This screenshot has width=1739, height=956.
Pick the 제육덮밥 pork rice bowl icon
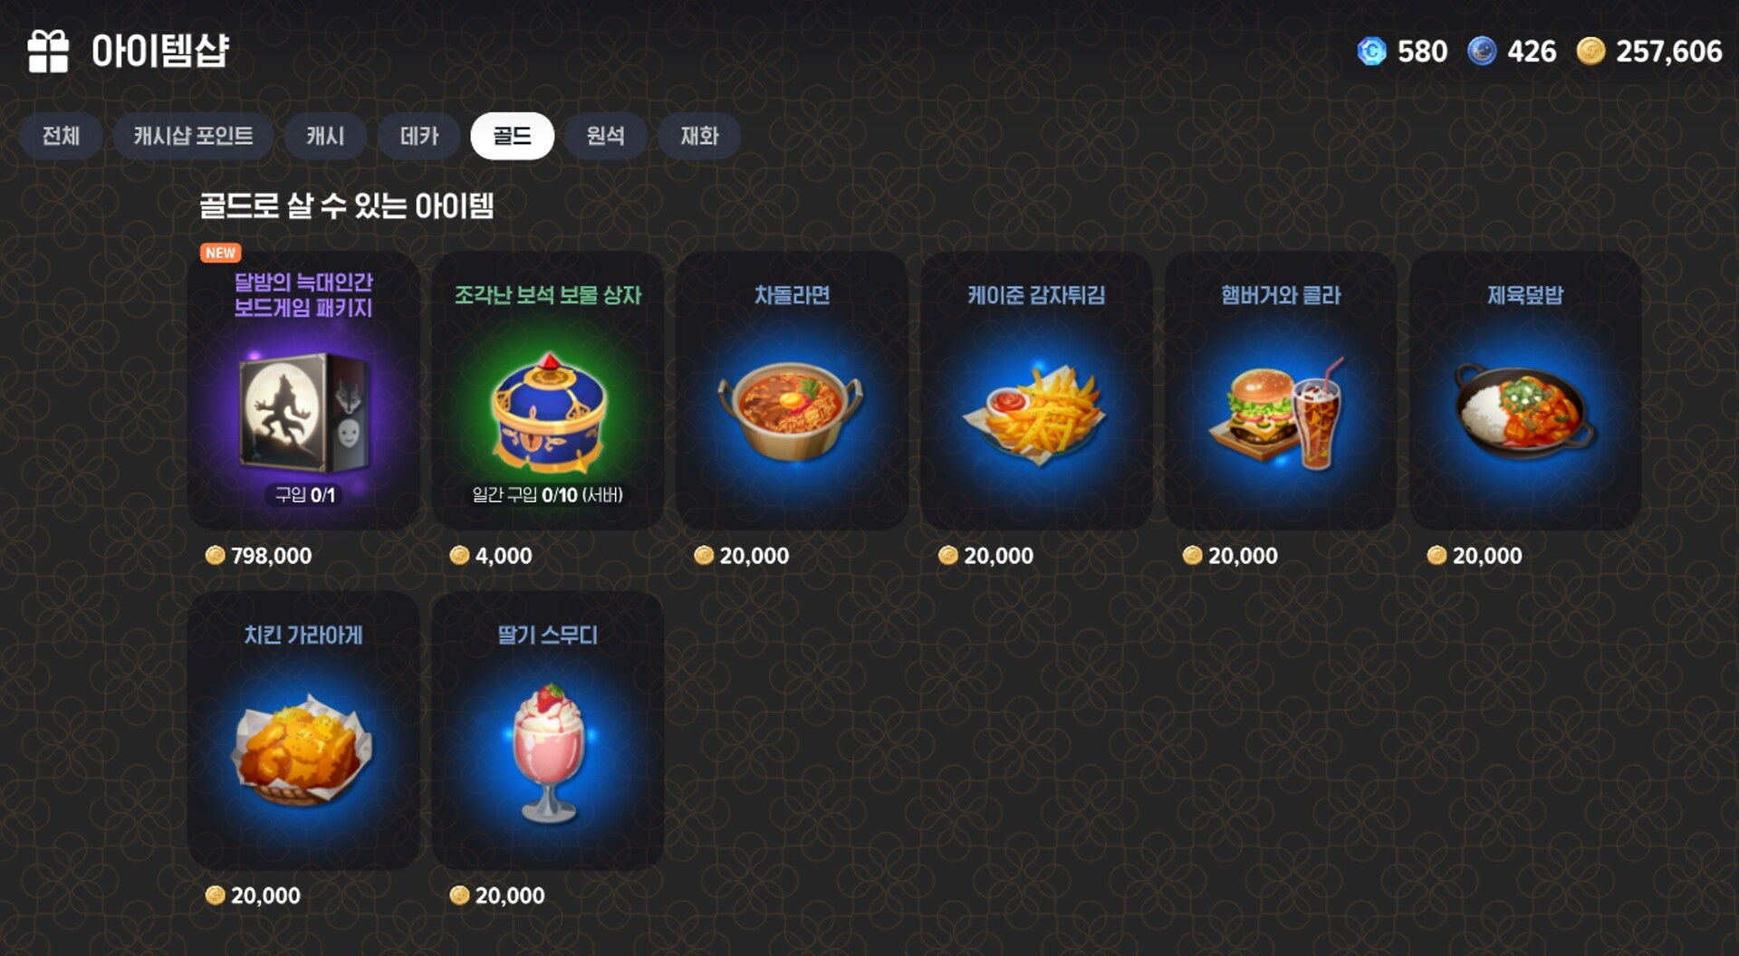[x=1524, y=412]
